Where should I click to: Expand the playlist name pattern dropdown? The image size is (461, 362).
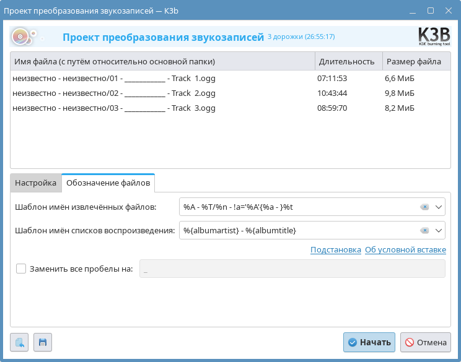pos(439,230)
